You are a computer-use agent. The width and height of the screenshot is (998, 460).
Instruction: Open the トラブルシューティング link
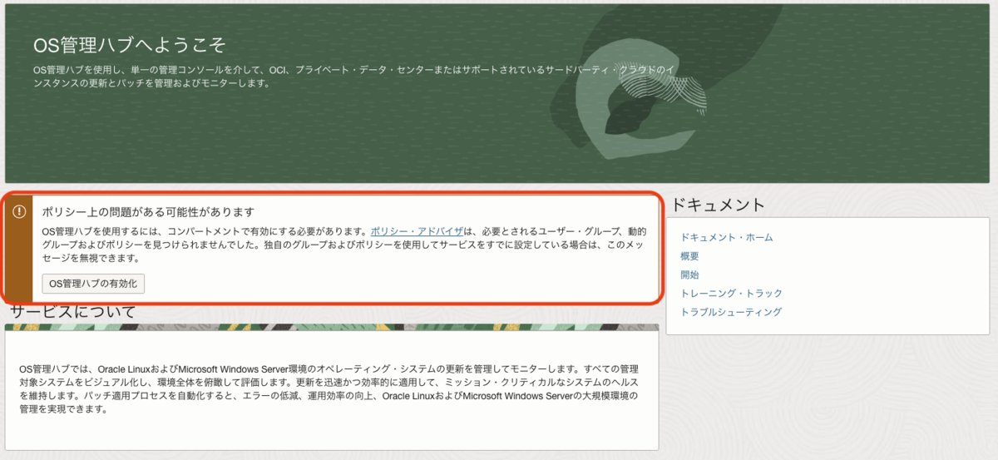point(731,312)
